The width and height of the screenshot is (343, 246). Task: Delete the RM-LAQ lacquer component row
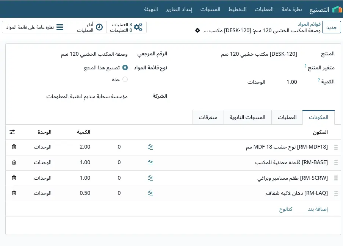click(x=14, y=193)
